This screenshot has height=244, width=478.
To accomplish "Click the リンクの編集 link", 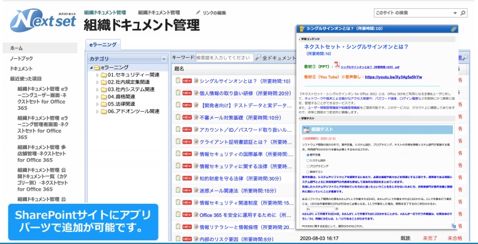I will (214, 13).
